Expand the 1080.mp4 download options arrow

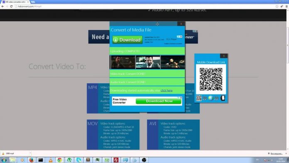[x=30, y=153]
